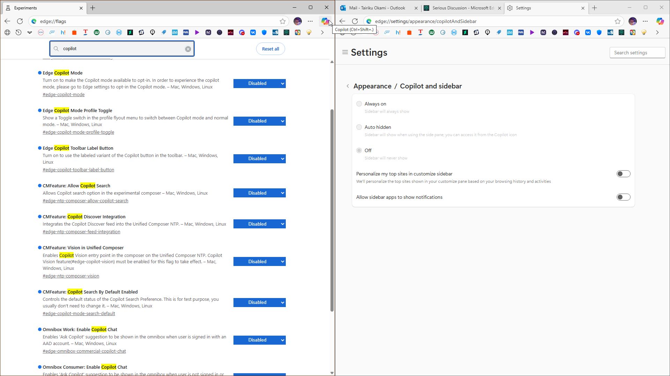This screenshot has height=376, width=670.
Task: Close the Serious Discussion tab
Action: (499, 8)
